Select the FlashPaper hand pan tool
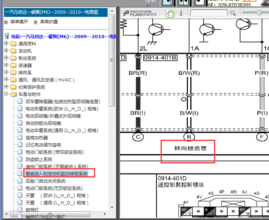Image resolution: width=269 pixels, height=220 pixels. pyautogui.click(x=170, y=13)
